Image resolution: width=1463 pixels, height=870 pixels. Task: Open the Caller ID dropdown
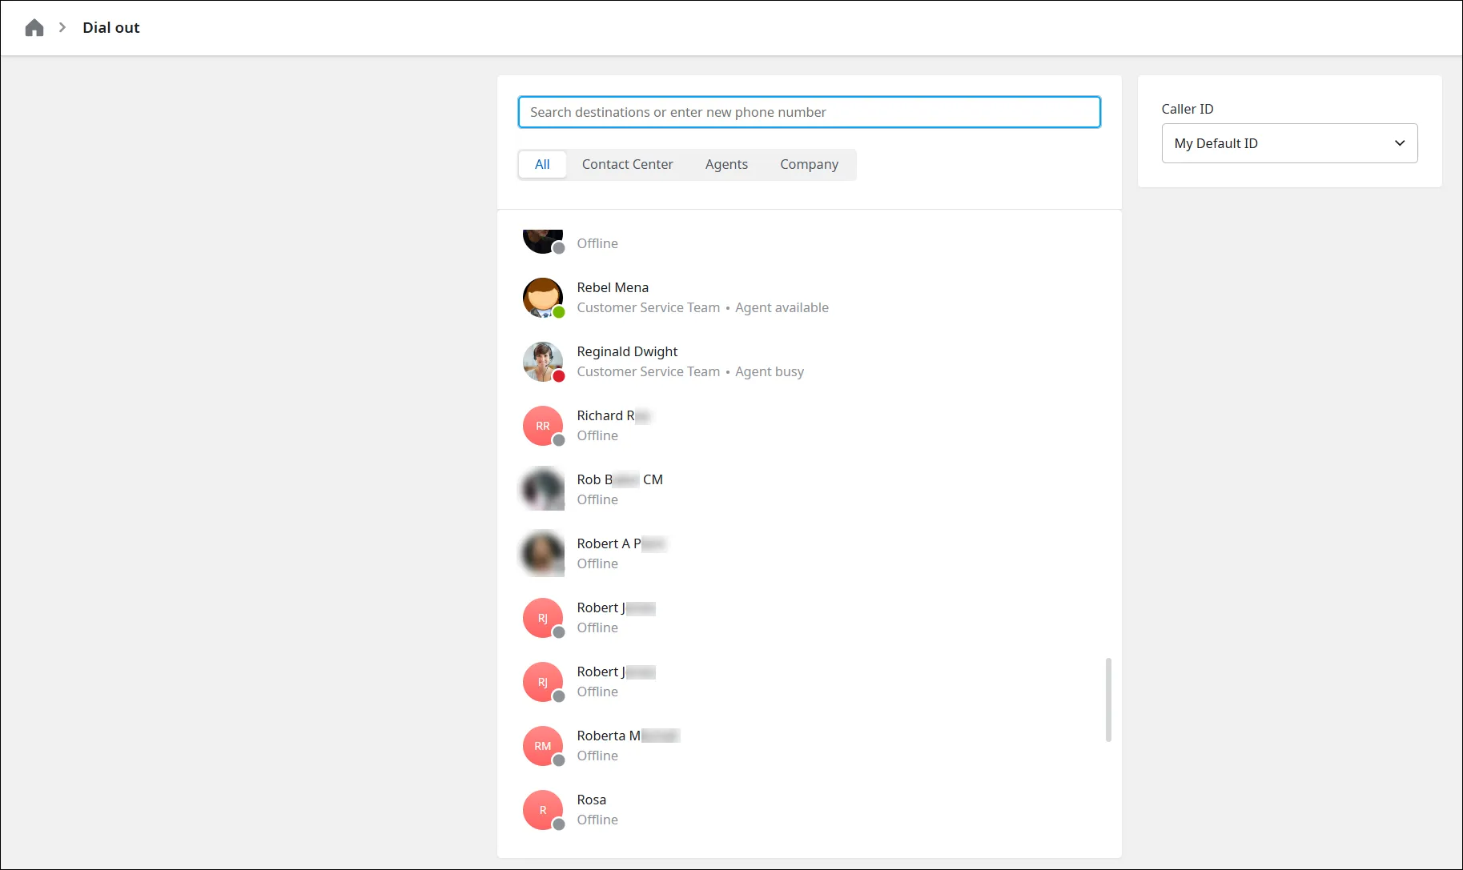pos(1289,143)
